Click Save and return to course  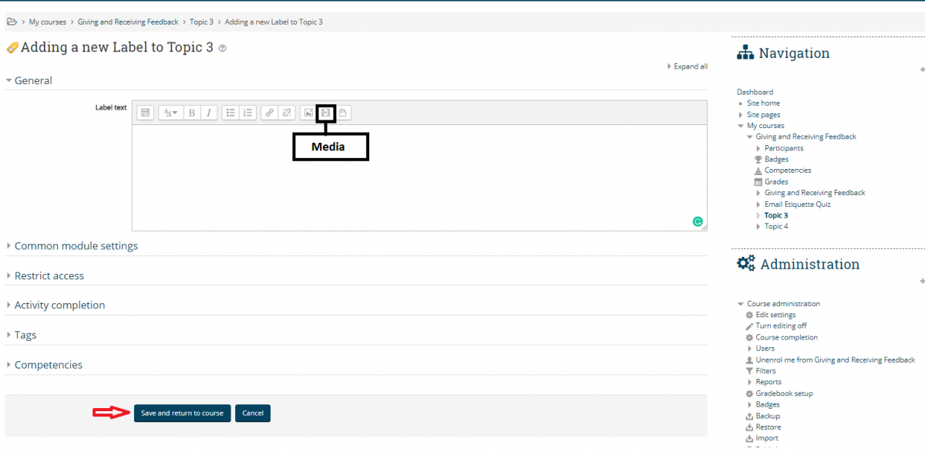182,413
